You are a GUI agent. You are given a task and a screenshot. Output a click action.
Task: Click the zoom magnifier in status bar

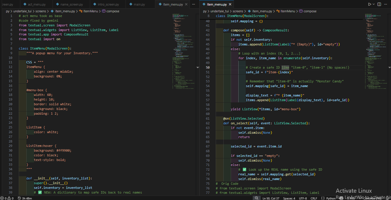(257, 198)
